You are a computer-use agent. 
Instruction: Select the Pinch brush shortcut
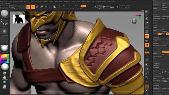[5, 74]
